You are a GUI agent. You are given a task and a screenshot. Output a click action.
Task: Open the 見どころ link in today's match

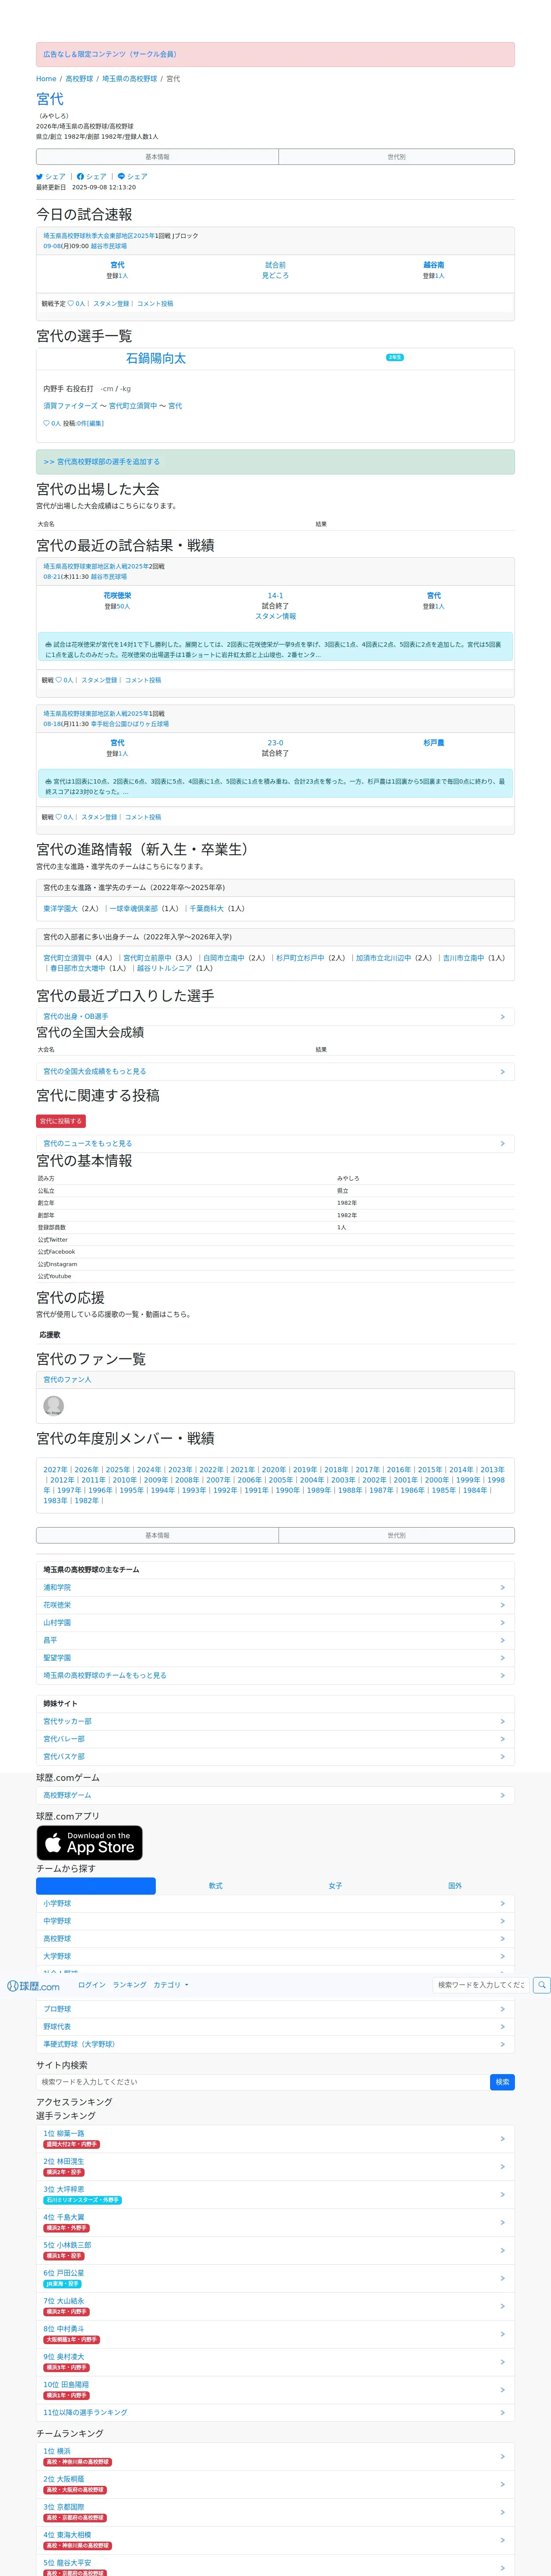coord(275,276)
